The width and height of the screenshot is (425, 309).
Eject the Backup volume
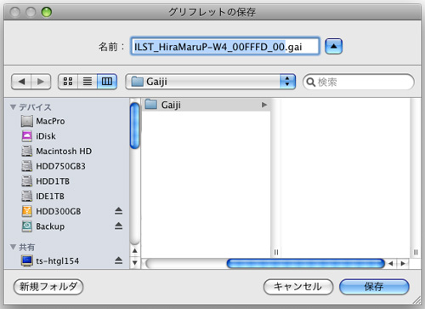click(x=118, y=226)
